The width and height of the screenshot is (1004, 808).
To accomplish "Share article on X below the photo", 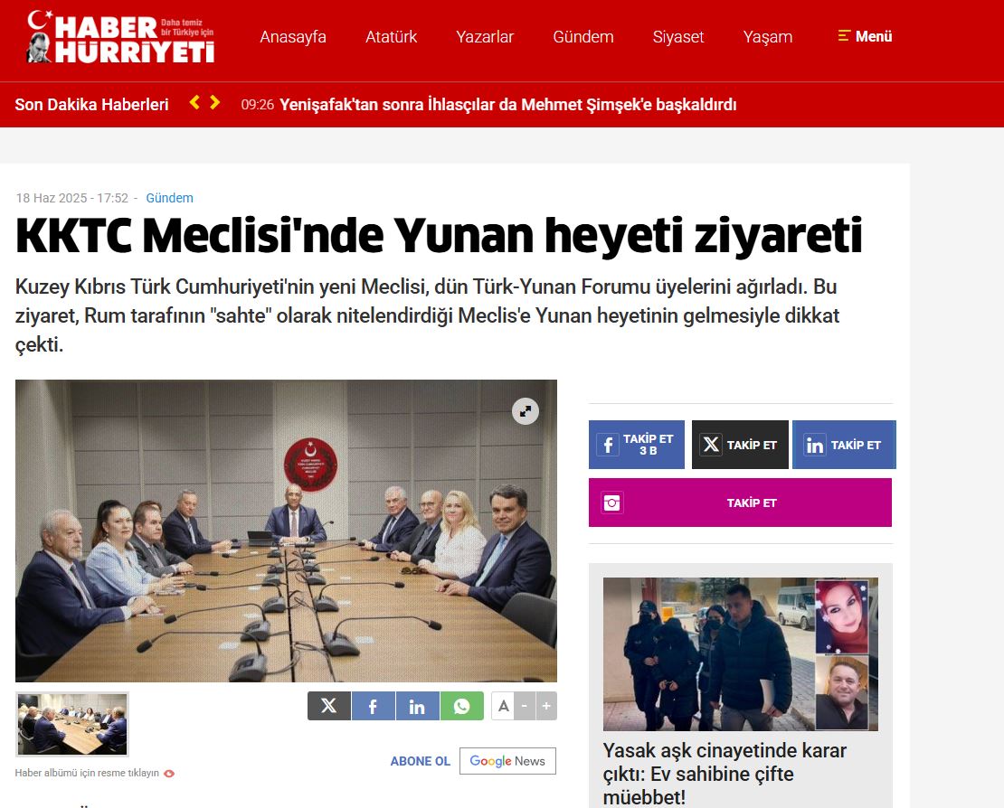I will pos(329,706).
